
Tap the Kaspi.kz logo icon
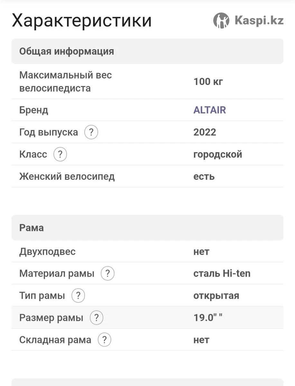pyautogui.click(x=221, y=21)
